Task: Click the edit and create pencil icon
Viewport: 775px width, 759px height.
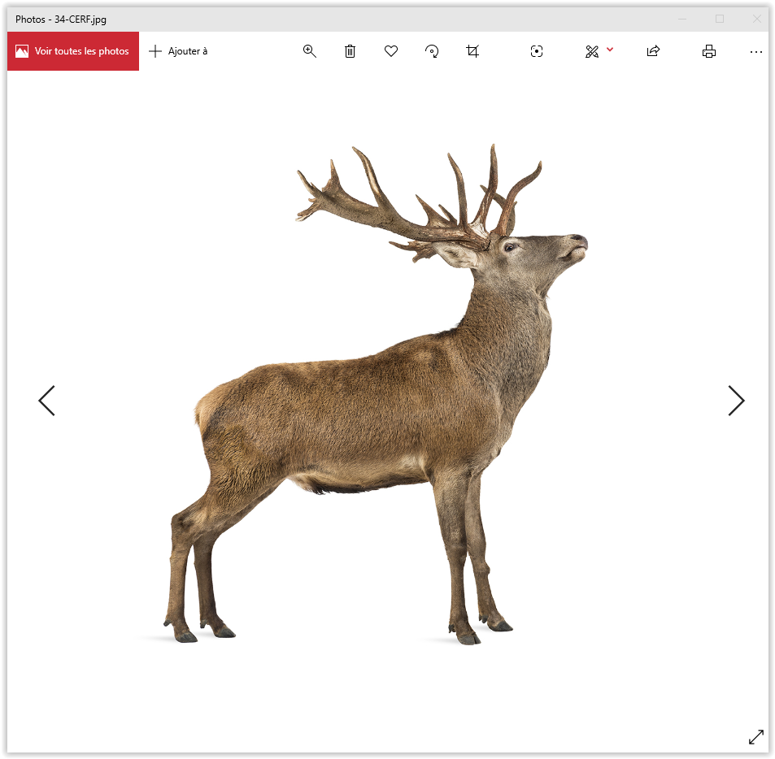Action: pyautogui.click(x=592, y=51)
